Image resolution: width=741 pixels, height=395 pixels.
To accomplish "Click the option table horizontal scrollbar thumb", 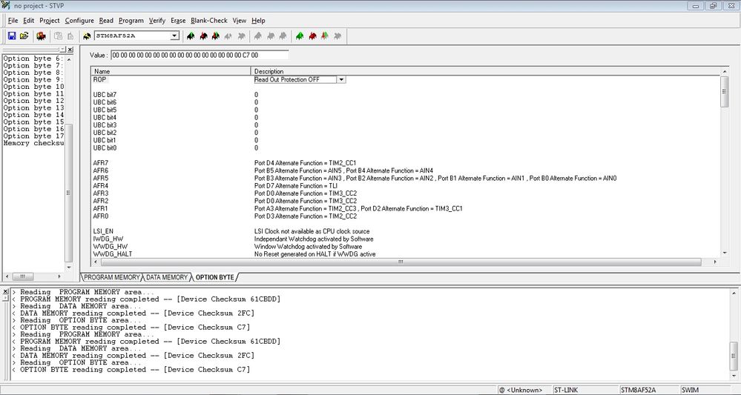I will pos(401,262).
